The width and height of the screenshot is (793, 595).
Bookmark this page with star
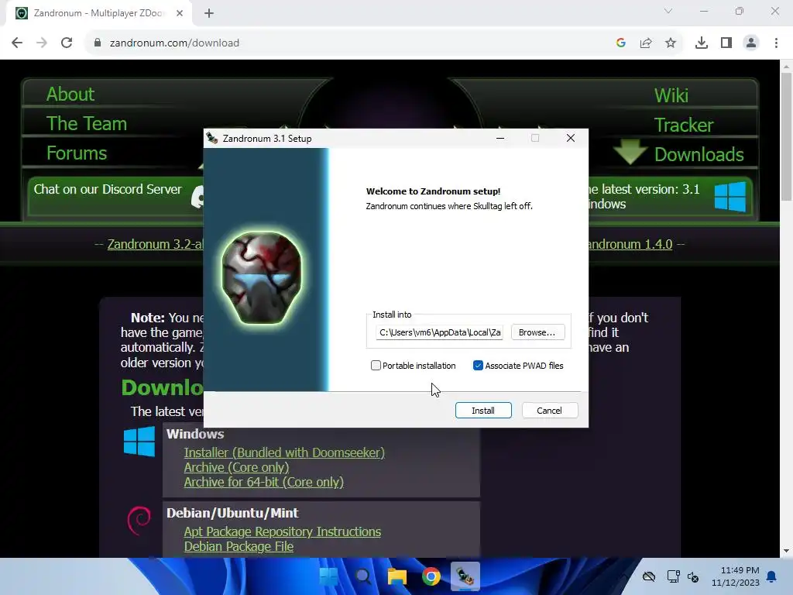671,43
